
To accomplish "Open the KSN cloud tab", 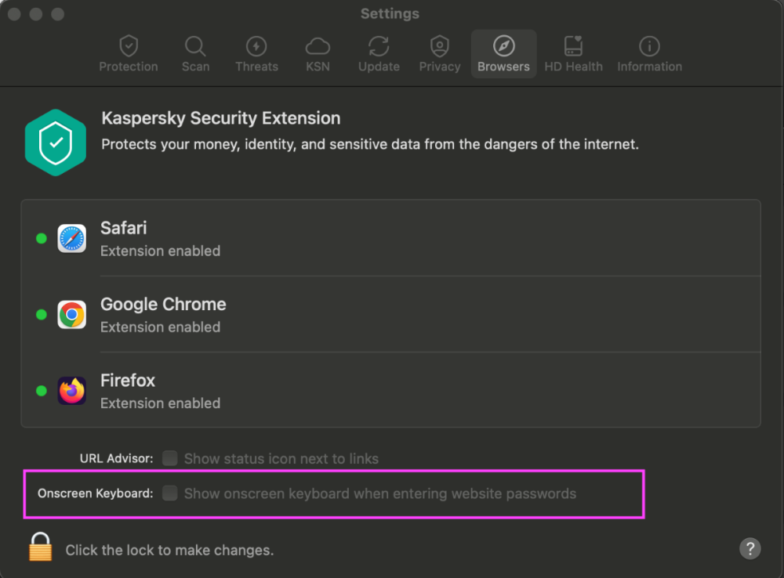I will pos(318,54).
